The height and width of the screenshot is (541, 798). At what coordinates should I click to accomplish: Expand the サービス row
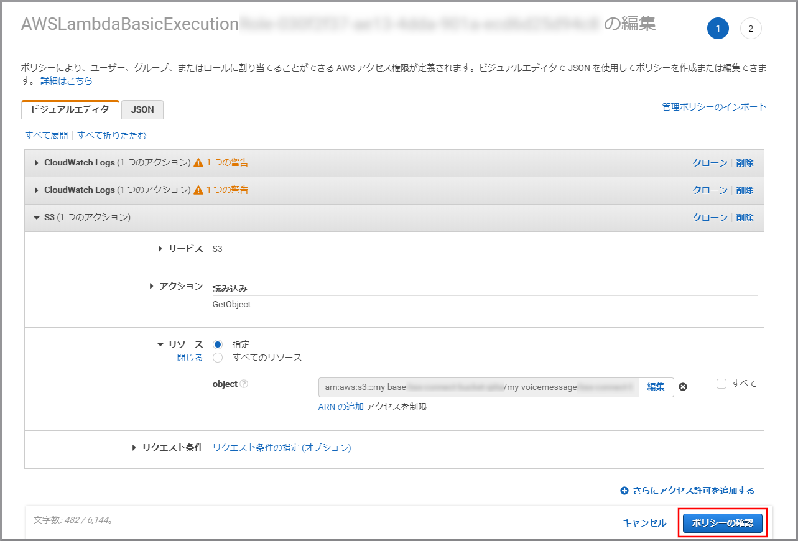click(x=162, y=249)
